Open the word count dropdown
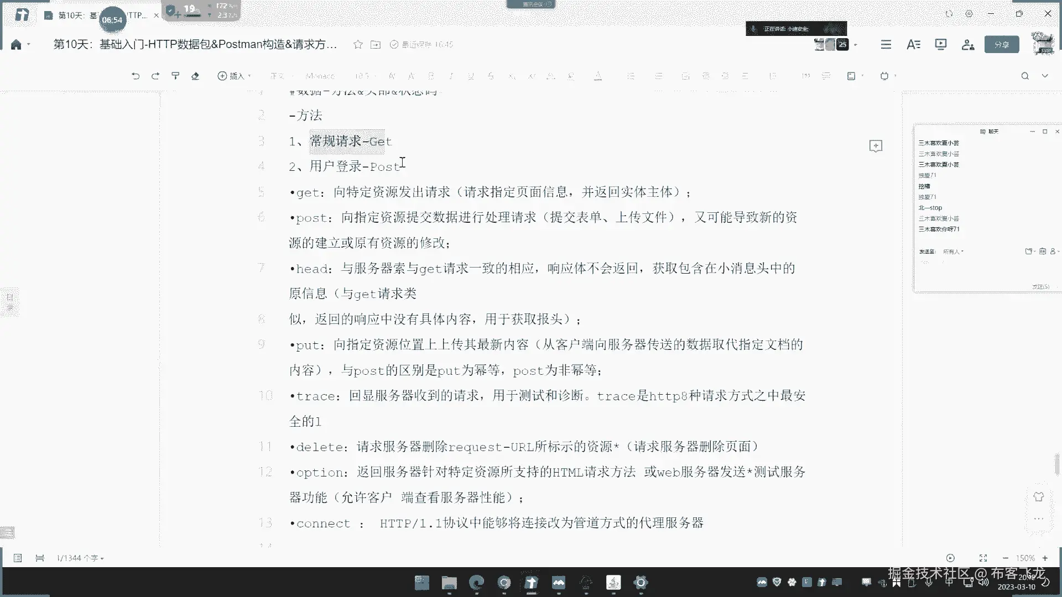The image size is (1062, 597). click(81, 558)
